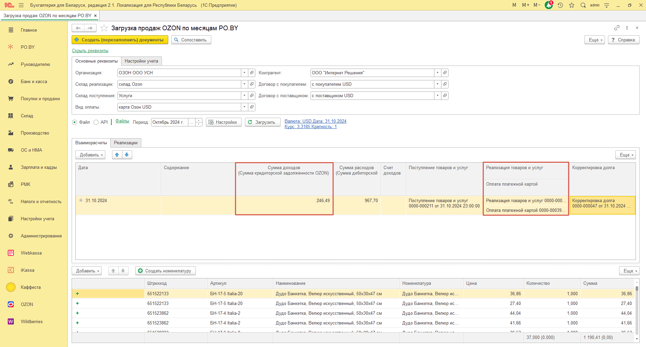
Task: Open history clock icon in title bar
Action: tap(560, 5)
